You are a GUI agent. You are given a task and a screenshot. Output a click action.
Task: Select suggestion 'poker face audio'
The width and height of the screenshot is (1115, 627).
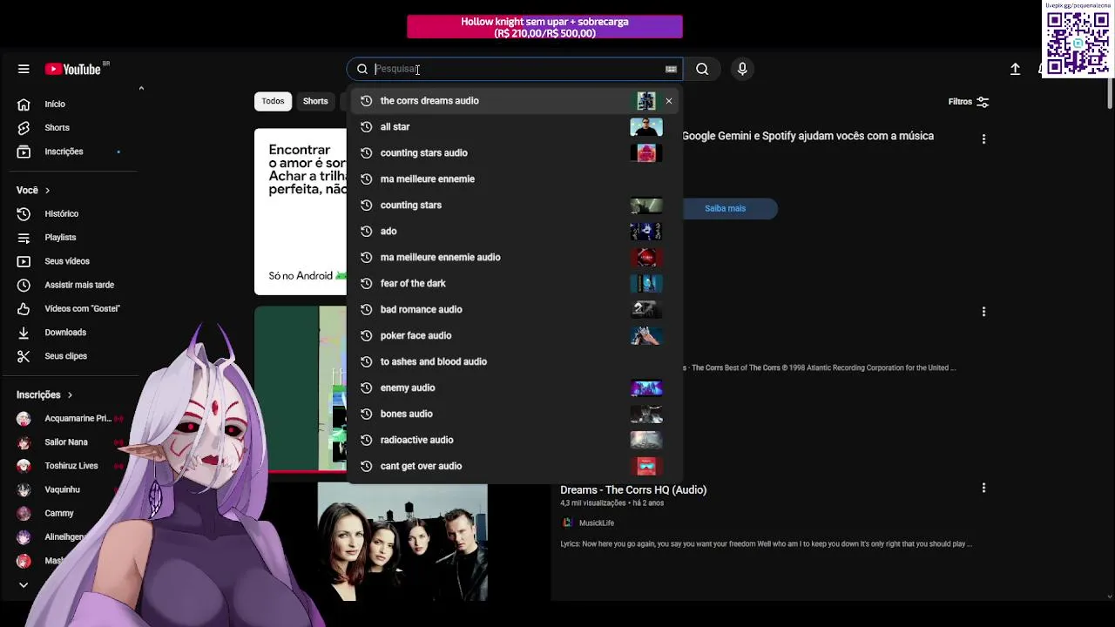click(x=514, y=335)
